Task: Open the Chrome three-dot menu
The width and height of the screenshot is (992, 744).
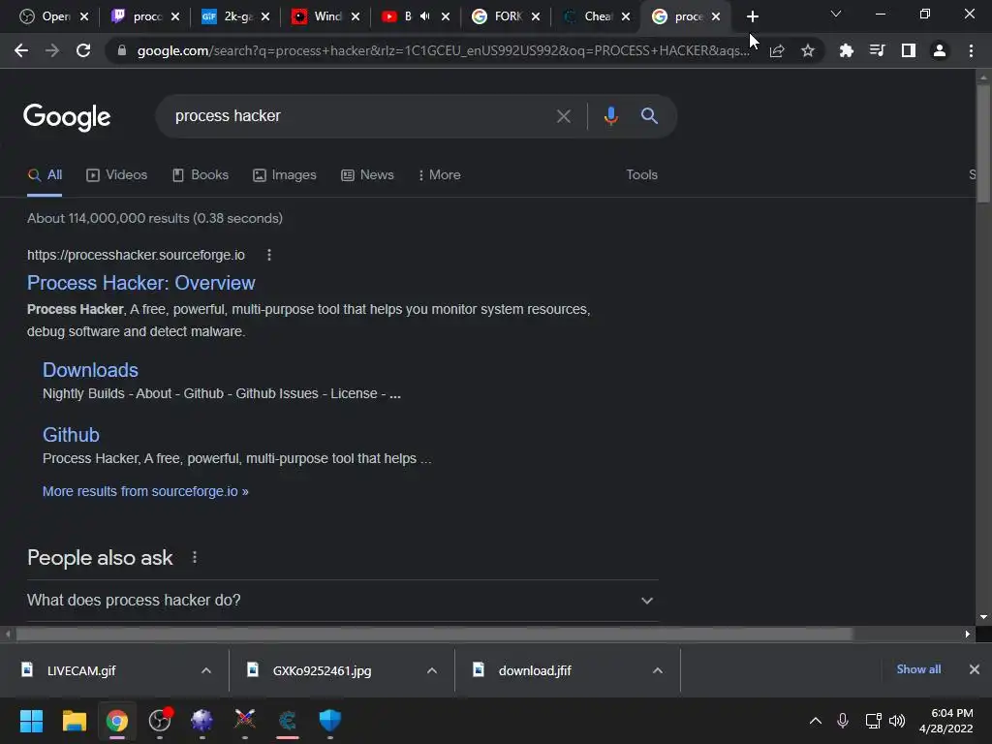Action: coord(971,50)
